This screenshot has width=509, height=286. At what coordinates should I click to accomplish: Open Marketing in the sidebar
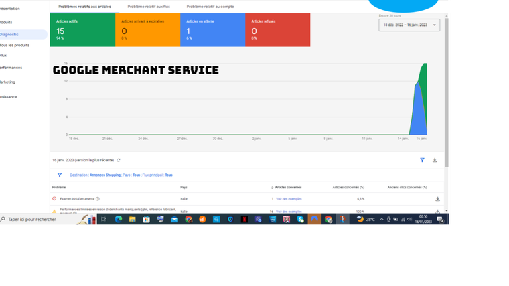coord(8,82)
